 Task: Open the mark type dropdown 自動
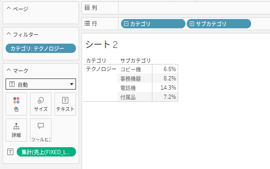[x=41, y=84]
